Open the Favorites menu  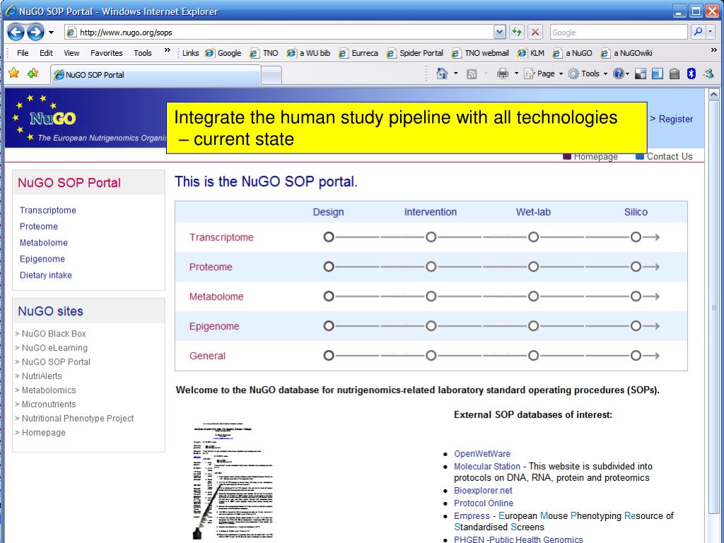click(107, 53)
